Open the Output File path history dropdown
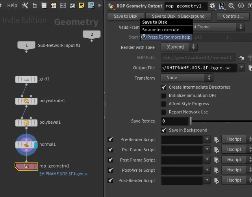This screenshot has width=252, height=197. 241,67
